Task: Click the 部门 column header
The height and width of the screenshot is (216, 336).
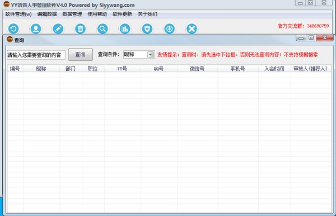Action: 71,69
